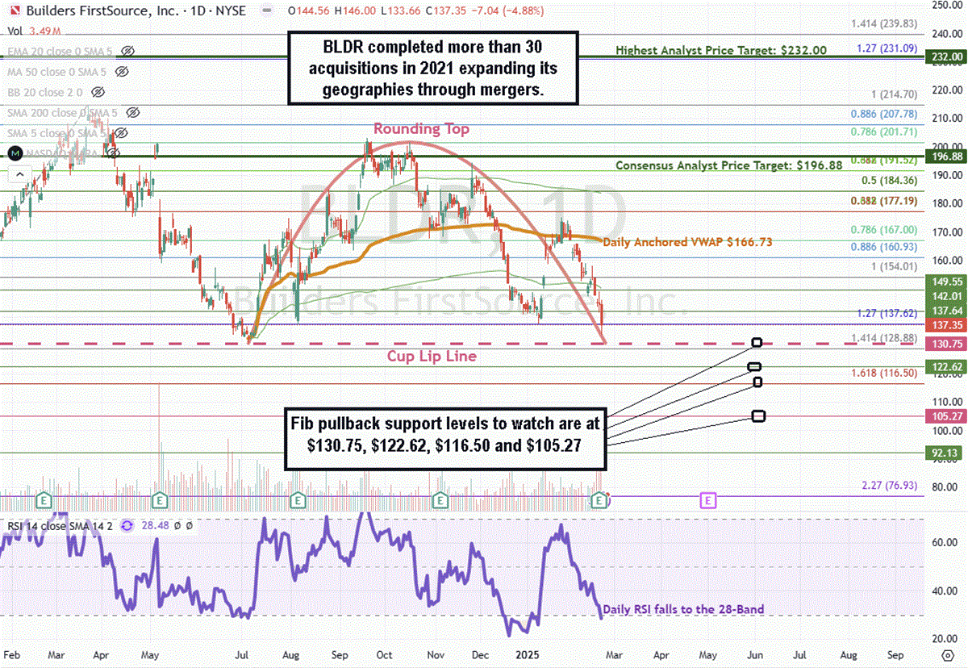968x668 pixels.
Task: Select the Consensus Analyst Price Target text
Action: pos(728,165)
